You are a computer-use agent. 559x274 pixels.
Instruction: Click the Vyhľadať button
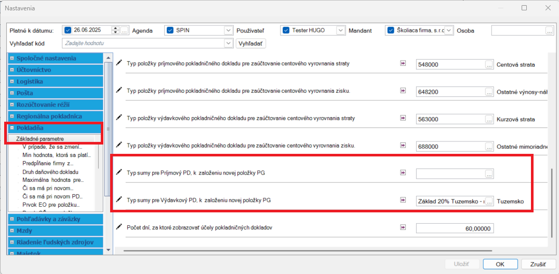click(x=250, y=44)
